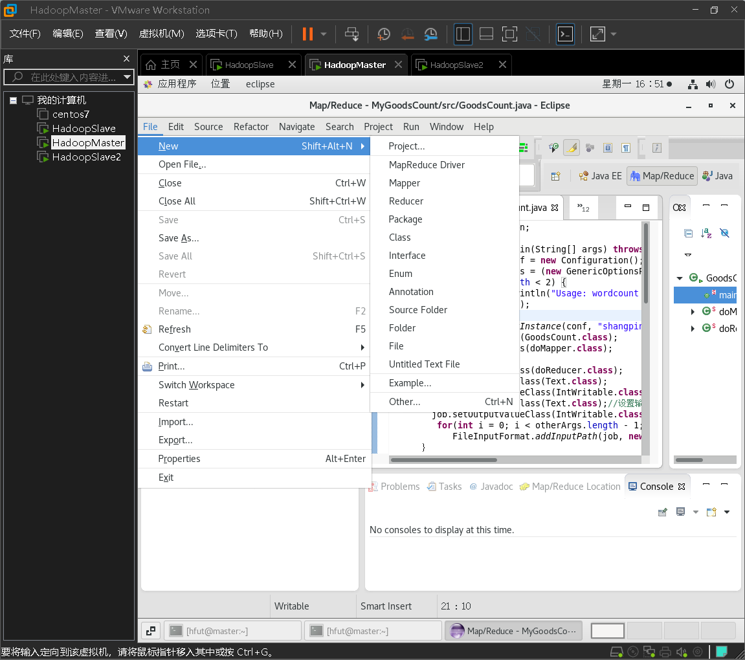The height and width of the screenshot is (660, 745).
Task: Toggle Mark Occurrences highlighter in Eclipse toolbar
Action: 572,148
